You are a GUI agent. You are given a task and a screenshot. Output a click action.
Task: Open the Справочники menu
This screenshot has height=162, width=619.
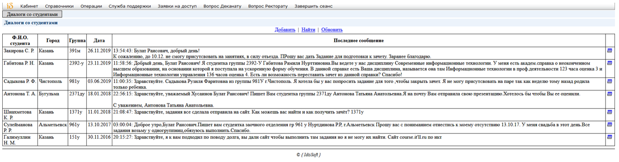[x=60, y=6]
